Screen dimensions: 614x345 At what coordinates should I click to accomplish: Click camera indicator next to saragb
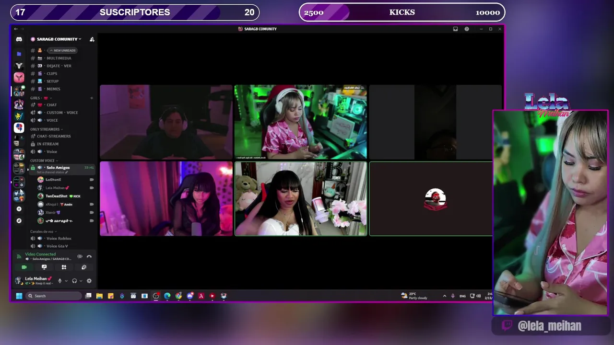click(x=91, y=220)
